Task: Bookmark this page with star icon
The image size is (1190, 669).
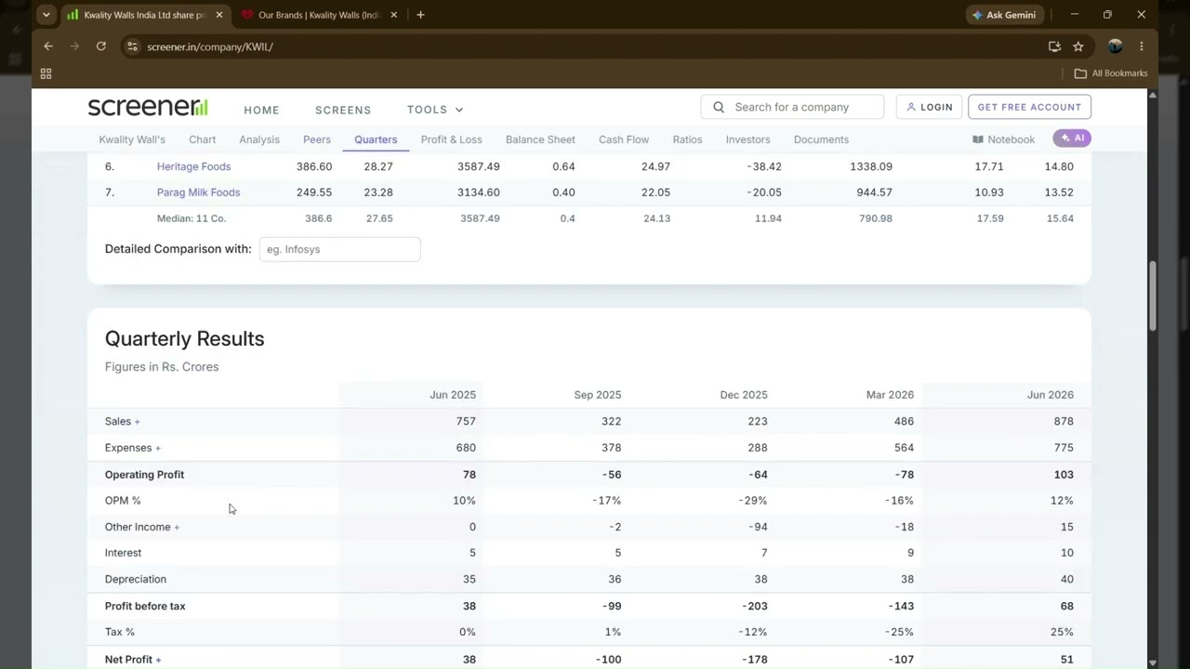Action: pyautogui.click(x=1078, y=46)
